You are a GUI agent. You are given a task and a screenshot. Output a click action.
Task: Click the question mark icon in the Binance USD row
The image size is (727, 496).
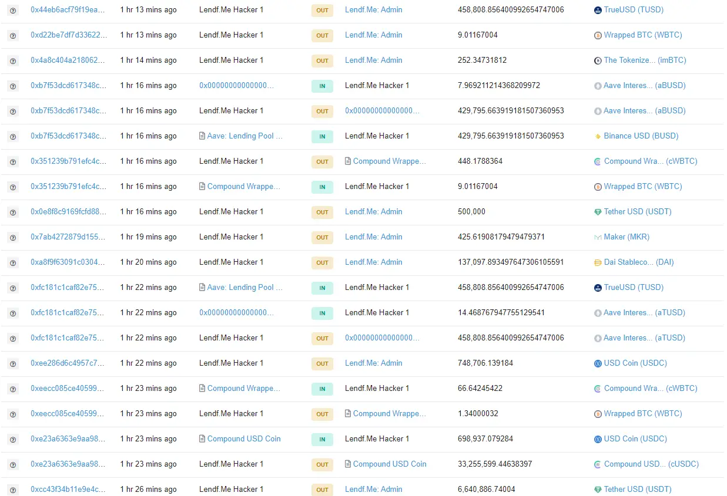[x=13, y=136]
